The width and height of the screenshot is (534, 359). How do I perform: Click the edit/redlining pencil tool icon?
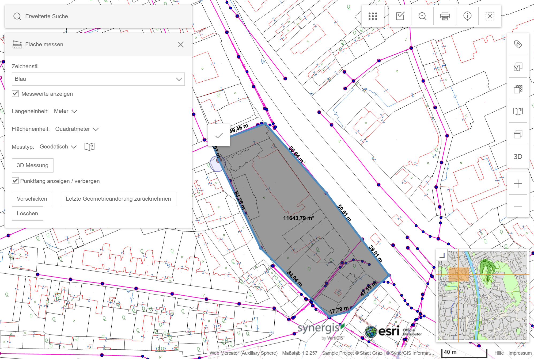400,16
